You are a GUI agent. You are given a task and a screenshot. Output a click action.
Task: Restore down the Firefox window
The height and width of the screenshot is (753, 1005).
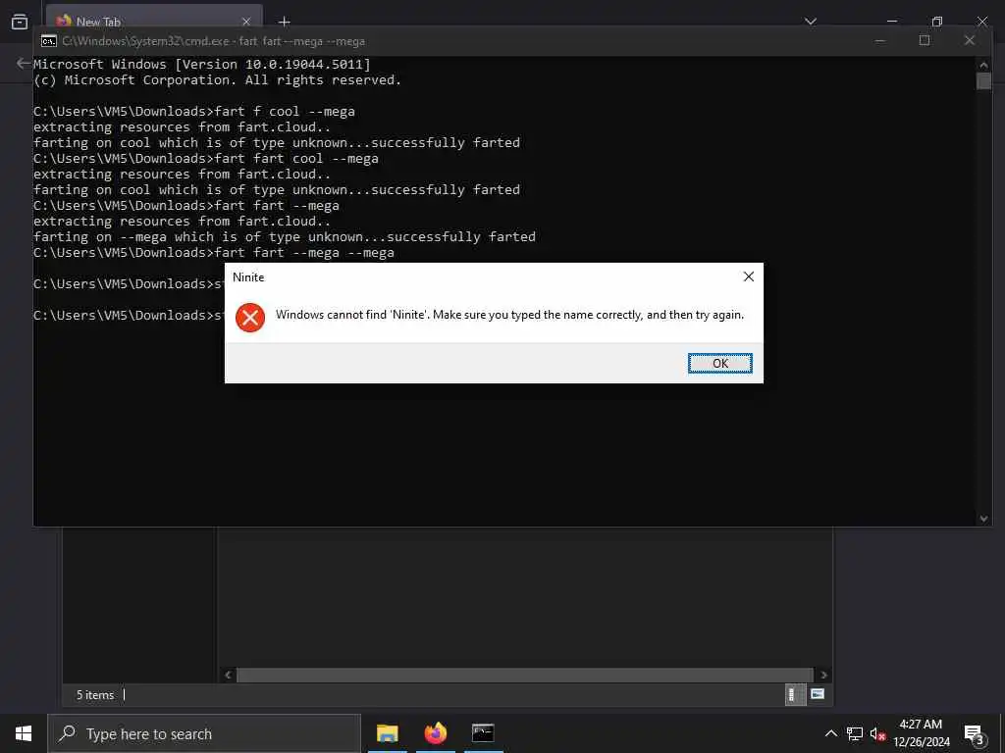937,22
